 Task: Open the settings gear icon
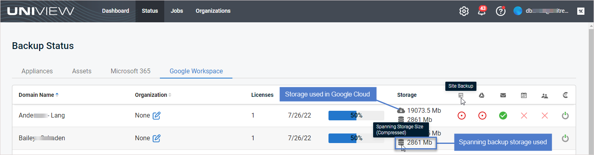(x=464, y=11)
